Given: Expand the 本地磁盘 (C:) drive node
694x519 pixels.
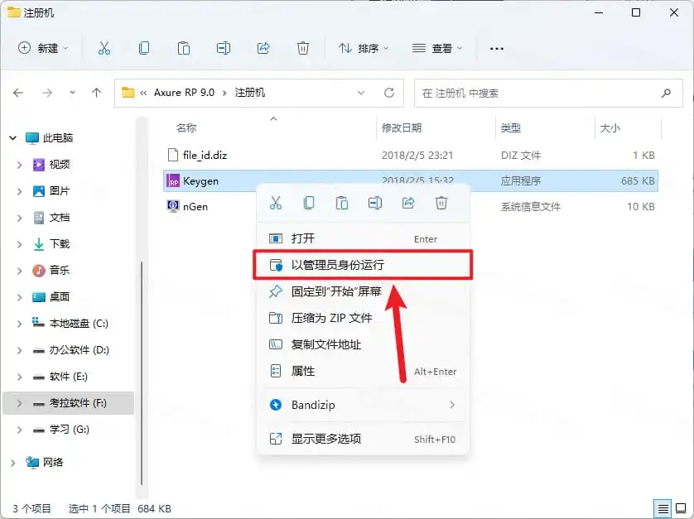Looking at the screenshot, I should click(x=20, y=324).
